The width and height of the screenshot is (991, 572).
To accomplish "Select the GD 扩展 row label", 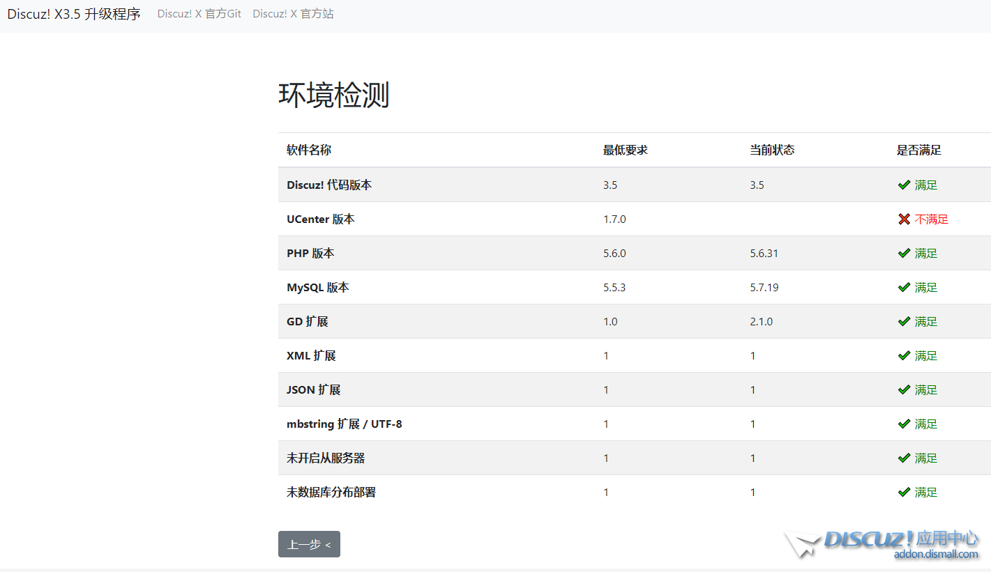I will click(x=308, y=321).
